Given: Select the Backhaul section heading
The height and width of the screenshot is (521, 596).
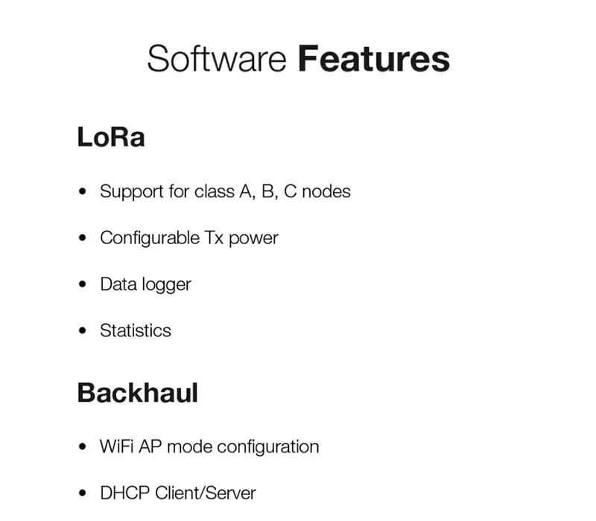Looking at the screenshot, I should 138,393.
